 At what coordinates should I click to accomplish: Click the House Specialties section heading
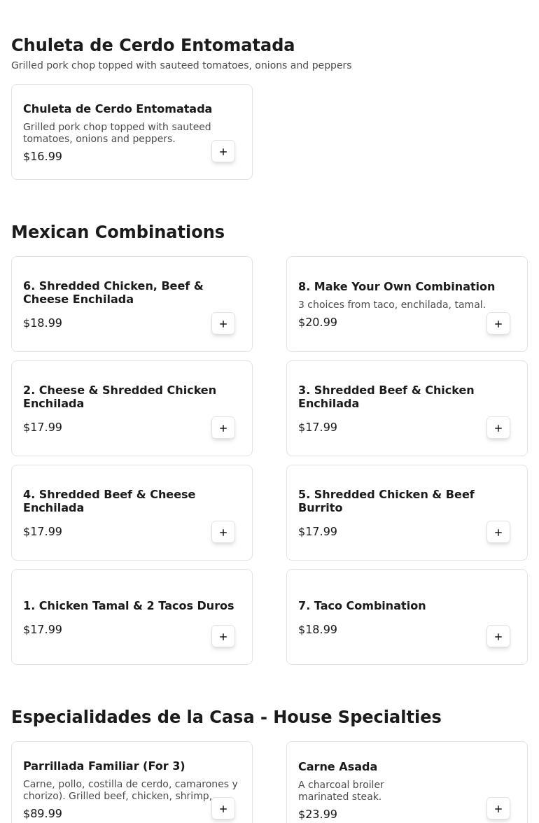click(x=226, y=717)
